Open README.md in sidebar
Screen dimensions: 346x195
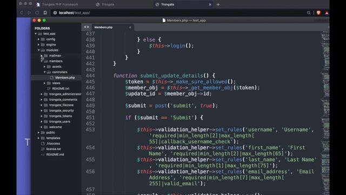click(55, 154)
